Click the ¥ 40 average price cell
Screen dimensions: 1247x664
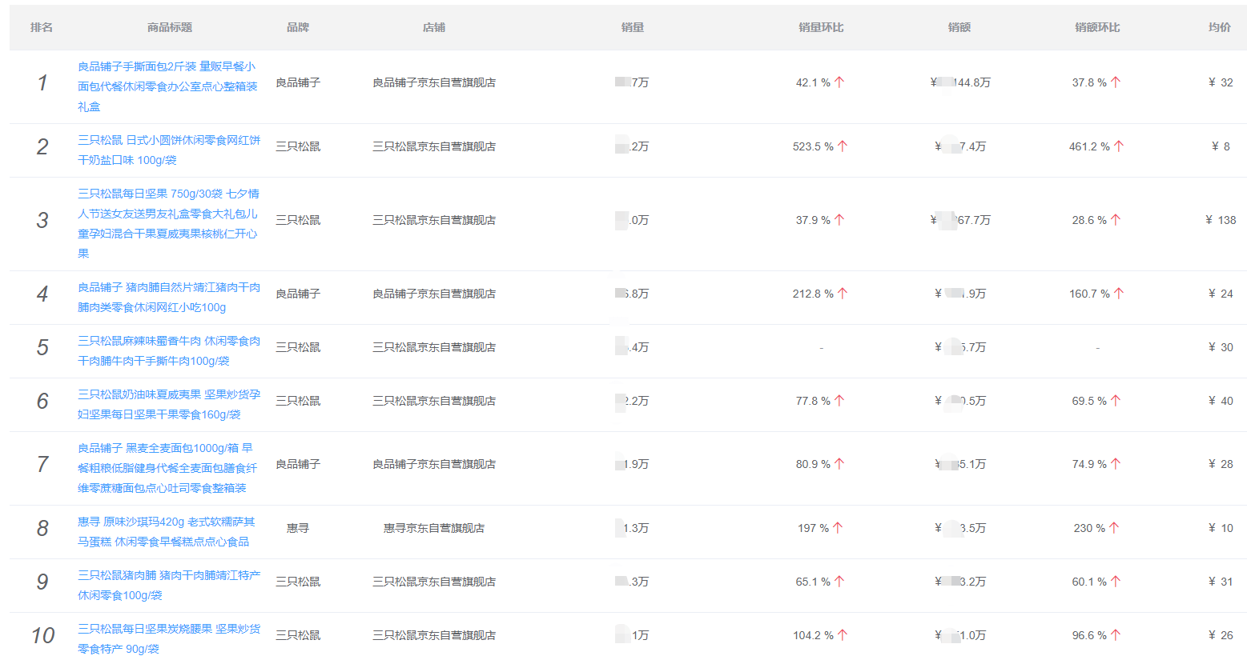coord(1221,401)
